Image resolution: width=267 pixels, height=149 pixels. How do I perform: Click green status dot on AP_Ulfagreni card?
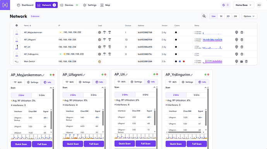click(102, 74)
